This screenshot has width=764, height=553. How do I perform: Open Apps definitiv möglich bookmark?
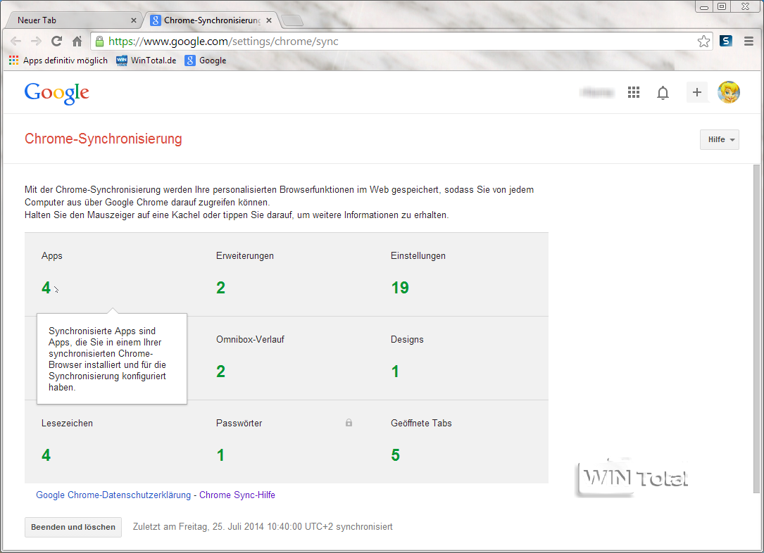tap(58, 61)
